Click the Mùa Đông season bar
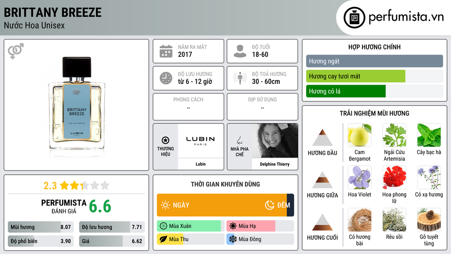This screenshot has width=451, height=254. point(260,239)
